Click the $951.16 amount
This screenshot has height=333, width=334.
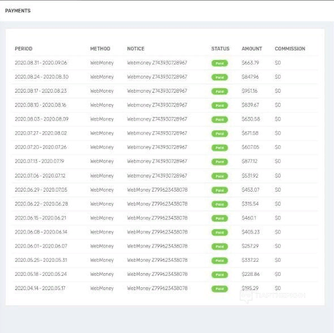coord(249,91)
